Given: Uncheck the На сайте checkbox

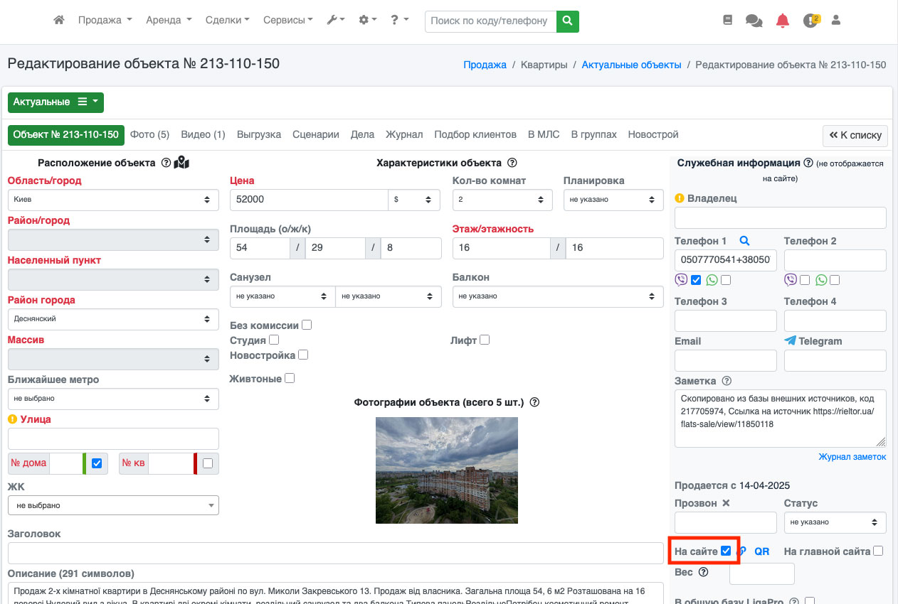Looking at the screenshot, I should (x=726, y=551).
